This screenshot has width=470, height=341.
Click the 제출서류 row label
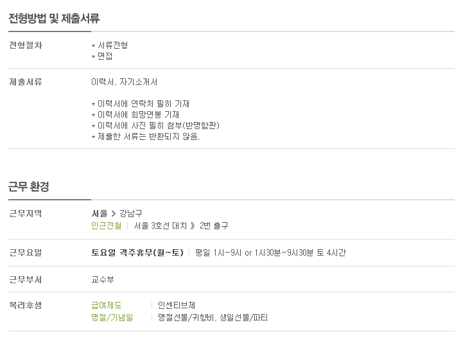pyautogui.click(x=26, y=82)
